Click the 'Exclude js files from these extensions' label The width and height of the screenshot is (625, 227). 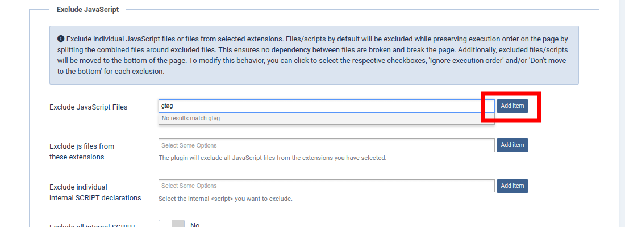(82, 152)
